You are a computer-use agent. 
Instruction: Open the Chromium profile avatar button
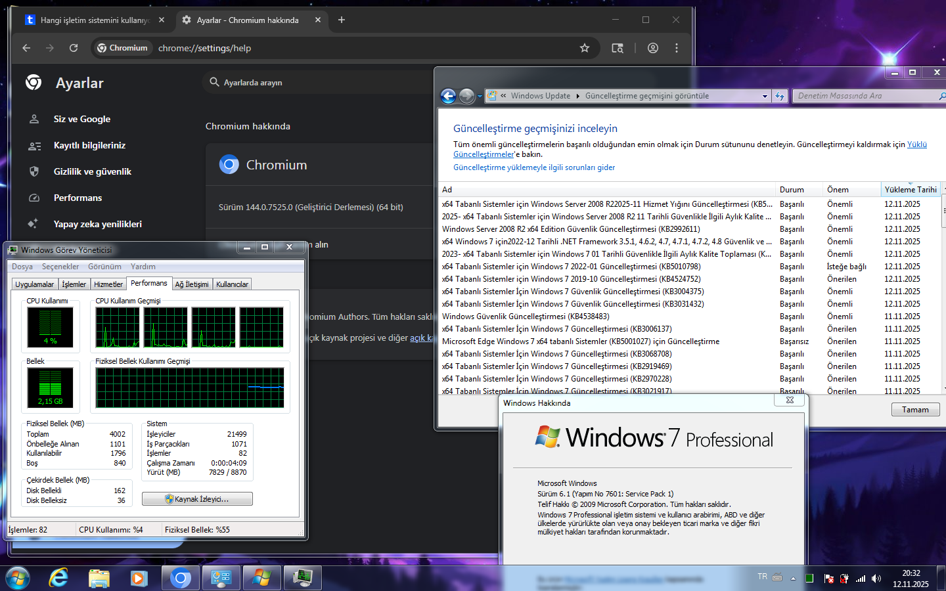[x=653, y=48]
